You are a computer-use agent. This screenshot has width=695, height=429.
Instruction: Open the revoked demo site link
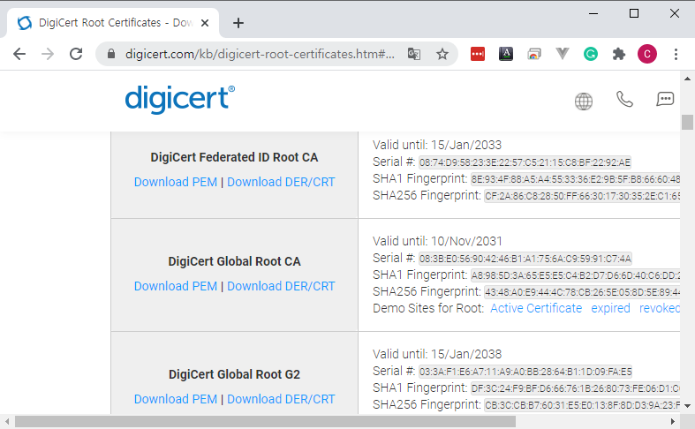659,308
